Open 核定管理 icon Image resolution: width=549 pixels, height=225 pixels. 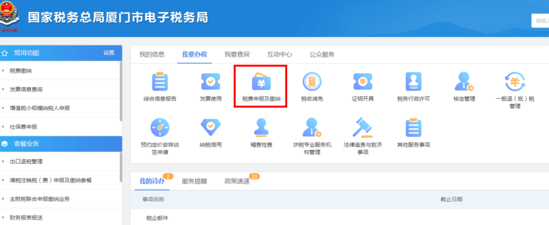(464, 82)
